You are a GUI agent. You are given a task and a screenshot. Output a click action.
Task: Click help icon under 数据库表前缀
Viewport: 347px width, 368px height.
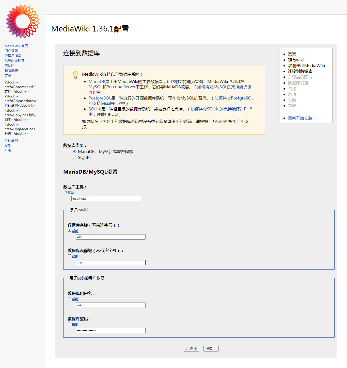(69, 256)
